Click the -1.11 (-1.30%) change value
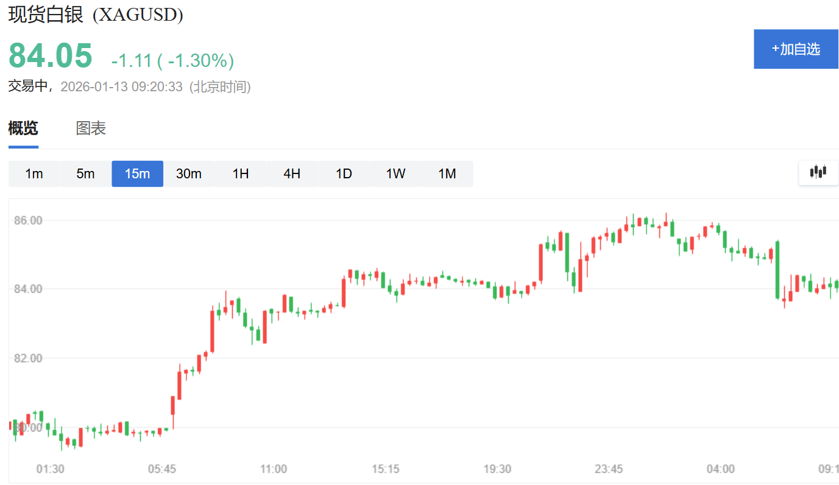The image size is (839, 485). 172,60
